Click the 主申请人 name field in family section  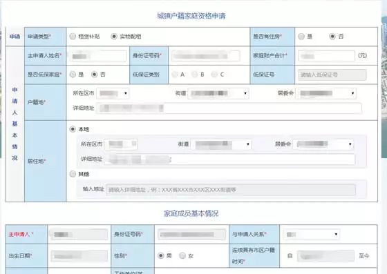(79, 235)
